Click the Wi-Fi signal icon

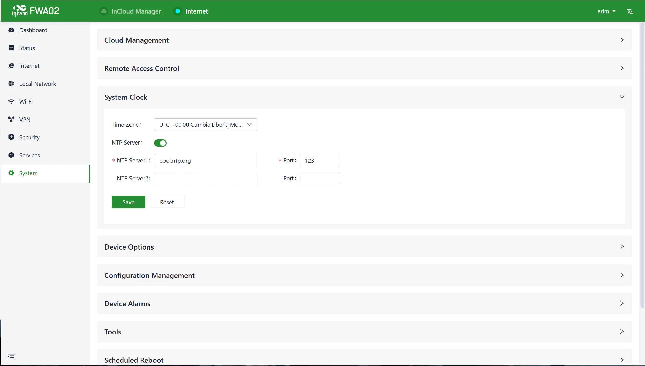(11, 102)
